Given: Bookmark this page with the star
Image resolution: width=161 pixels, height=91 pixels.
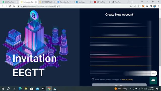Looking at the screenshot, I should tap(139, 6).
